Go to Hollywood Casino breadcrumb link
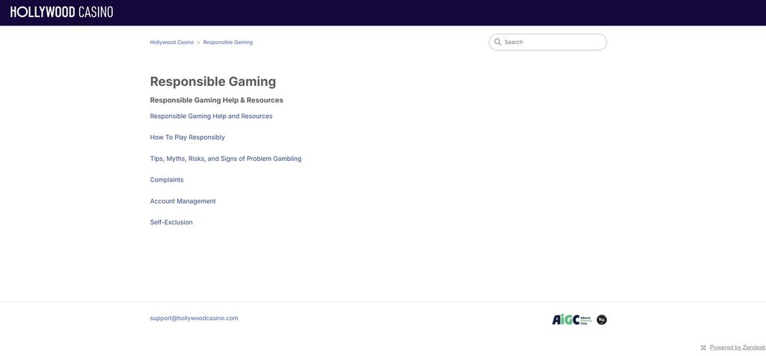The height and width of the screenshot is (356, 766). coord(172,43)
